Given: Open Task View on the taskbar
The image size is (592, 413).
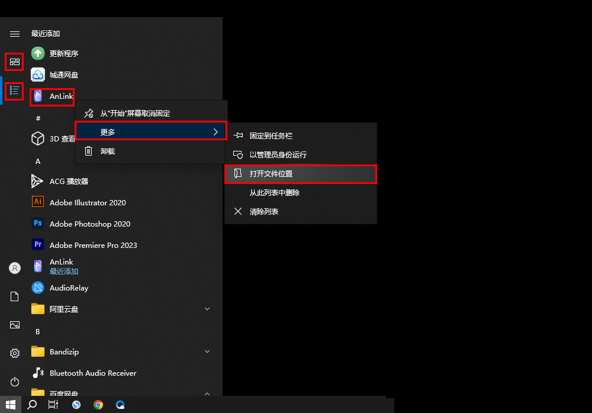Looking at the screenshot, I should [53, 405].
